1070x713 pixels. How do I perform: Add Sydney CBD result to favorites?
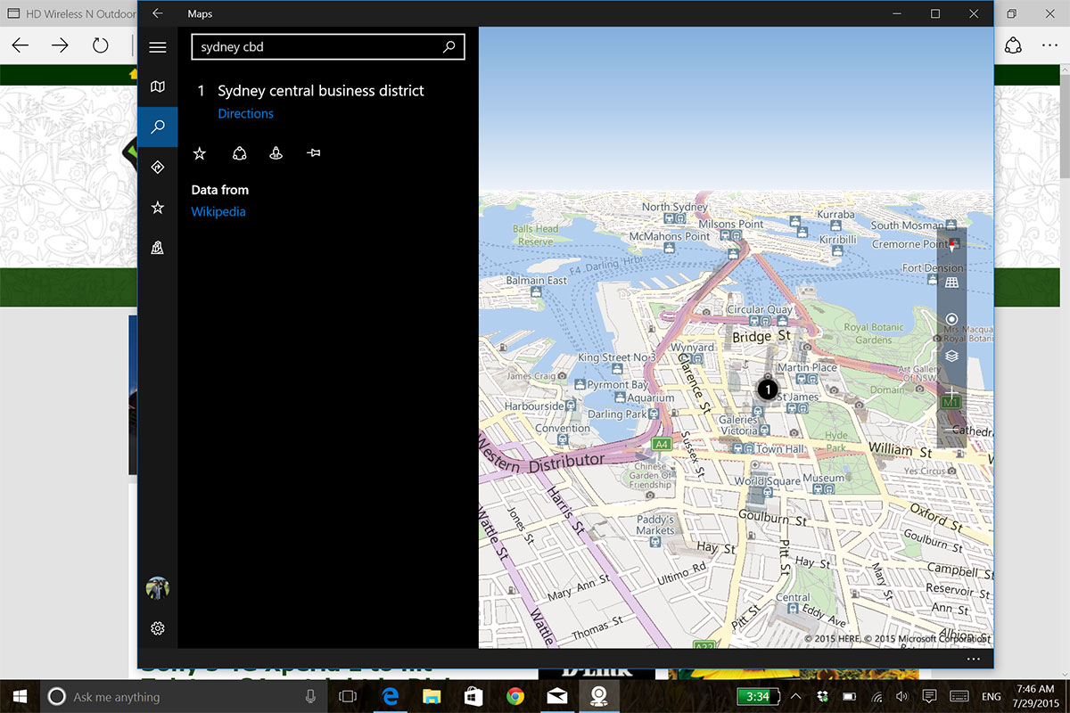click(x=200, y=153)
